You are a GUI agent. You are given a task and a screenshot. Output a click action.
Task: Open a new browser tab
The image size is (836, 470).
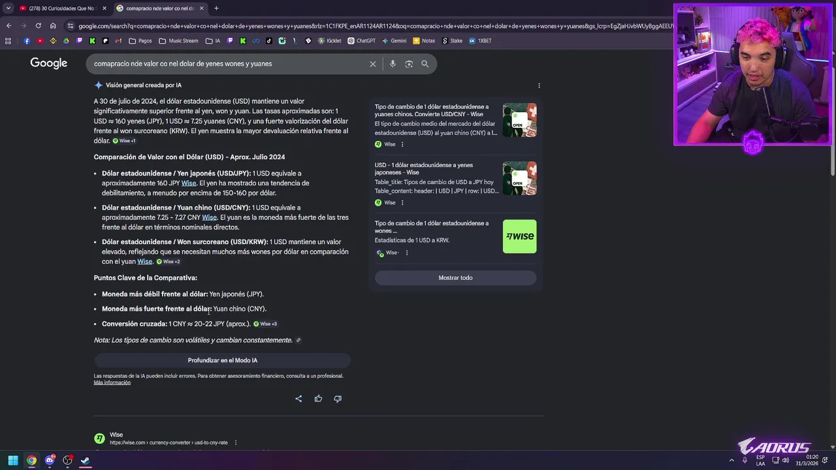(216, 8)
